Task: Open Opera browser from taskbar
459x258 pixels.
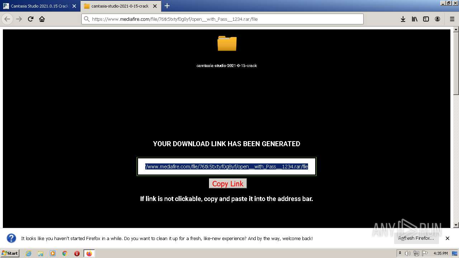Action: click(77, 253)
